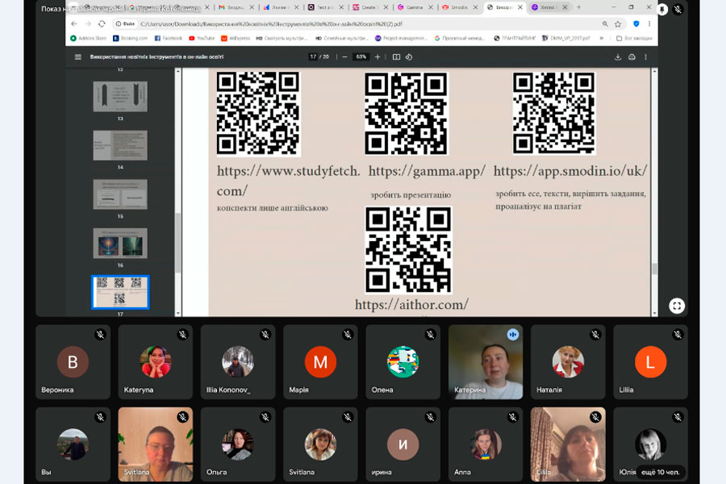Select page 13 thumbnail in sidebar
726x484 pixels.
(120, 96)
